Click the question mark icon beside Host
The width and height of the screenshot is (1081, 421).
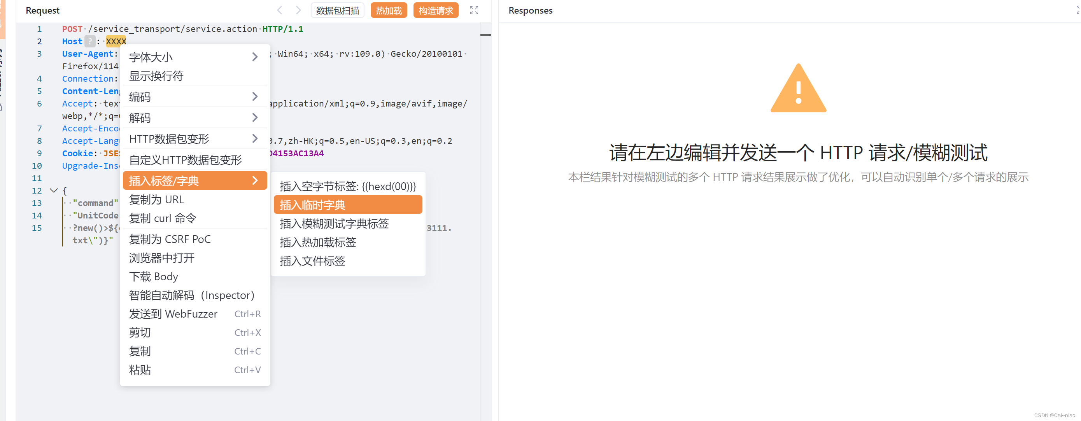click(89, 41)
